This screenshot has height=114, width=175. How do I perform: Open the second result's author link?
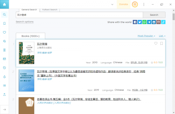click(x=45, y=79)
